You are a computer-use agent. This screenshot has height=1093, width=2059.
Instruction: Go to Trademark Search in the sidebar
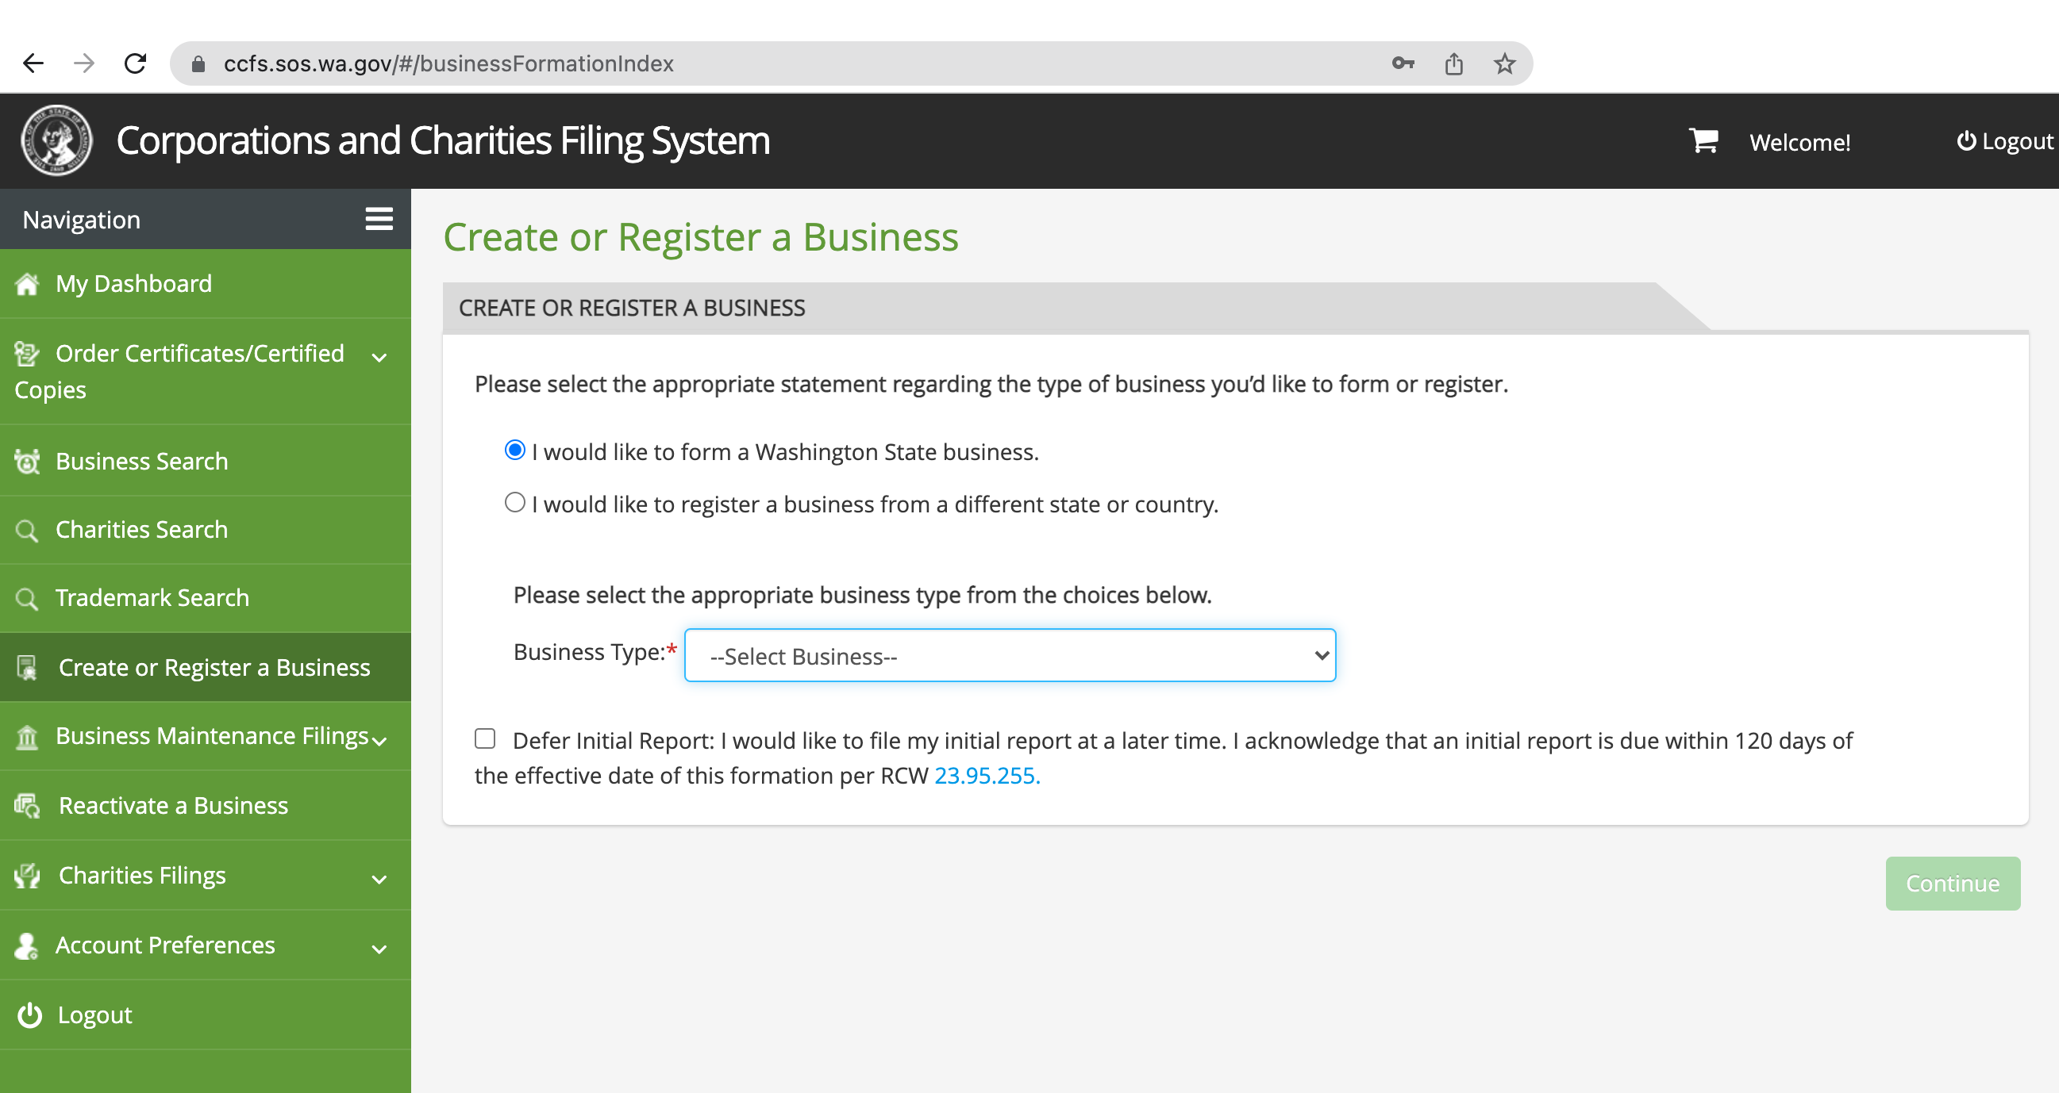pos(152,597)
